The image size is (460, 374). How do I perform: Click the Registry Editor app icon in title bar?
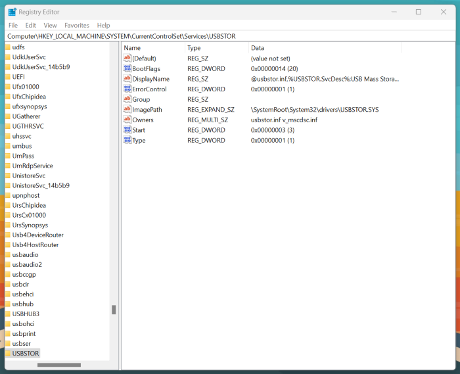pyautogui.click(x=12, y=12)
